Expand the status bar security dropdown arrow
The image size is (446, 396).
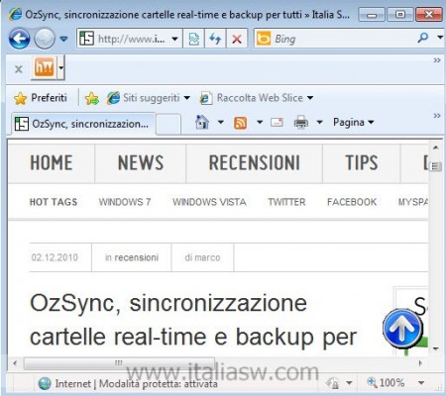[349, 383]
